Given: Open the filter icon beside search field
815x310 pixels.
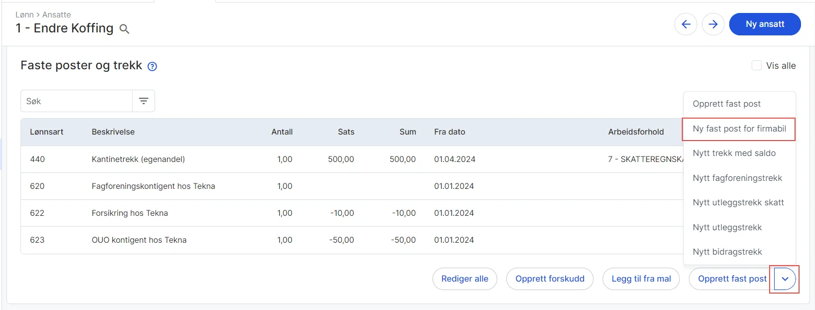Looking at the screenshot, I should click(x=144, y=101).
